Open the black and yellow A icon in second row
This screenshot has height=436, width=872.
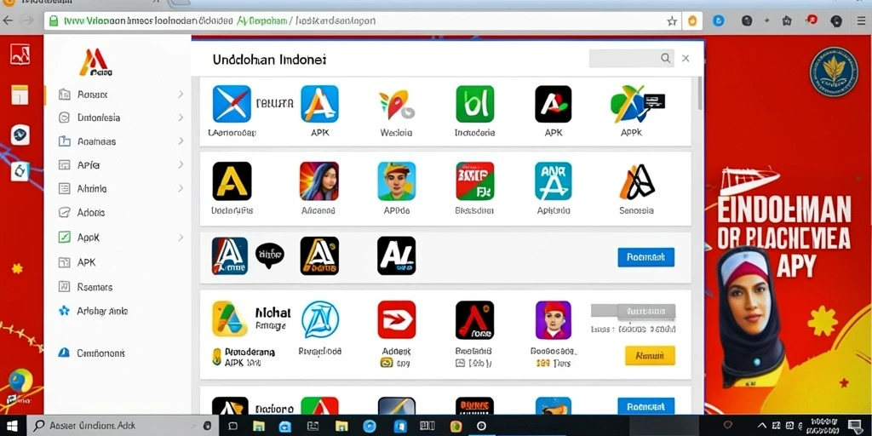(232, 181)
